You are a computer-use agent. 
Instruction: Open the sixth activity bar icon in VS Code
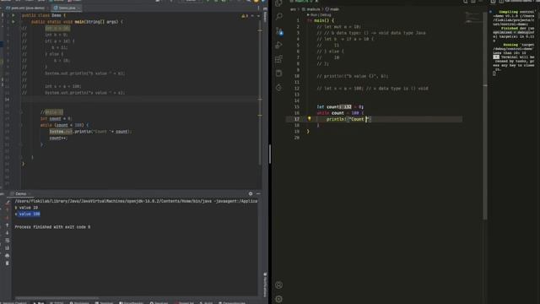279,73
